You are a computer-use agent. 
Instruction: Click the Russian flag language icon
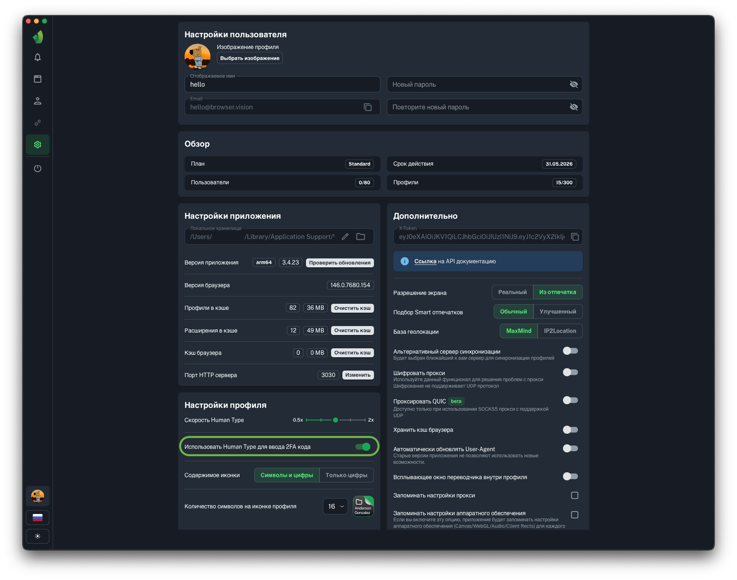tap(38, 518)
